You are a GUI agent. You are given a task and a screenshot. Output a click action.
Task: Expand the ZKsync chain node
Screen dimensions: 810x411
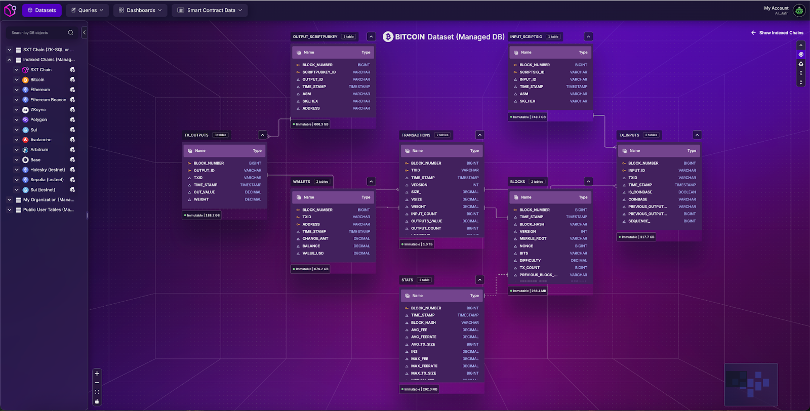[x=16, y=110]
